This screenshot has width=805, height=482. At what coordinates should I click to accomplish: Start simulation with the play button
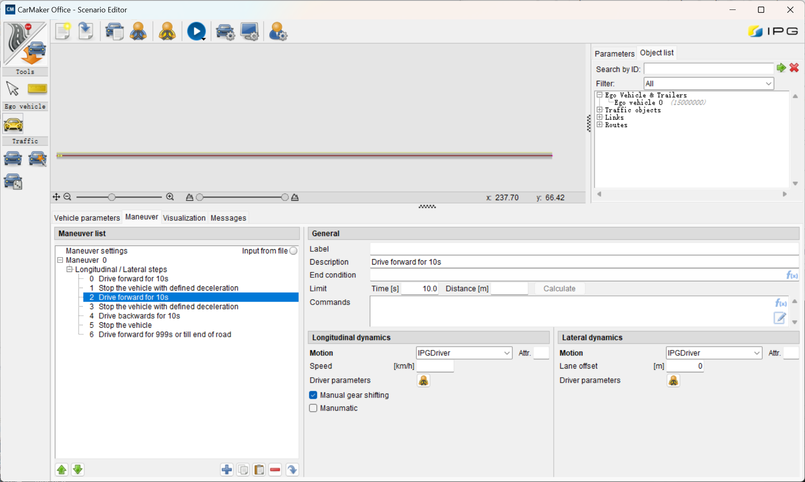pos(196,31)
